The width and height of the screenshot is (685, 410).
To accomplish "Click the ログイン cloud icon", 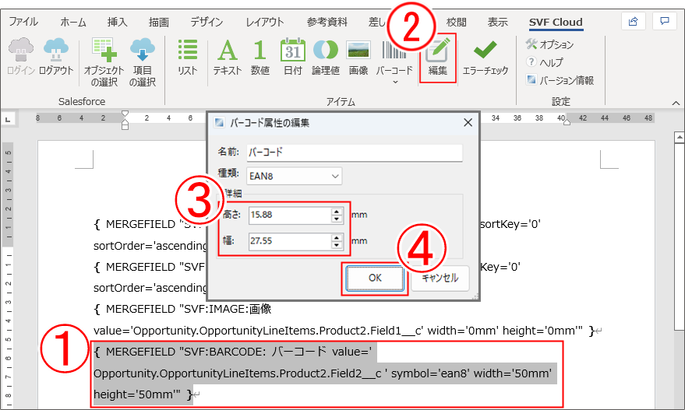I will pyautogui.click(x=20, y=50).
